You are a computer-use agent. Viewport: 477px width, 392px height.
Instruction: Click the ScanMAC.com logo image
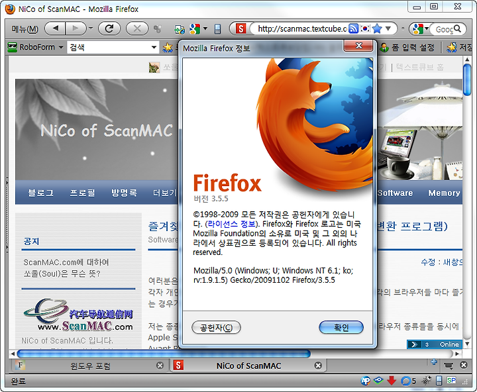[x=78, y=315]
